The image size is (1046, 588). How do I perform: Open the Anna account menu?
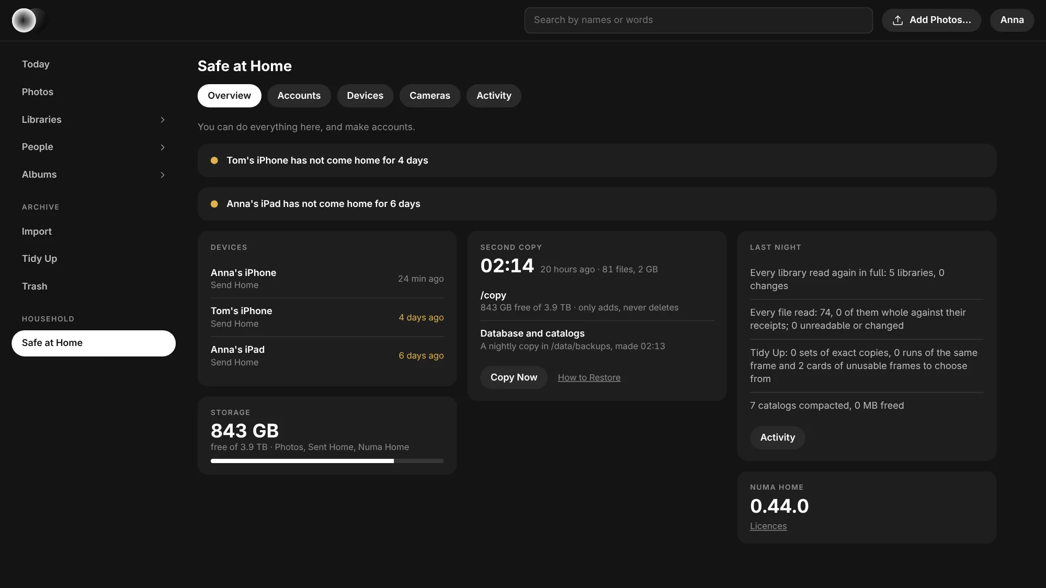pos(1011,20)
